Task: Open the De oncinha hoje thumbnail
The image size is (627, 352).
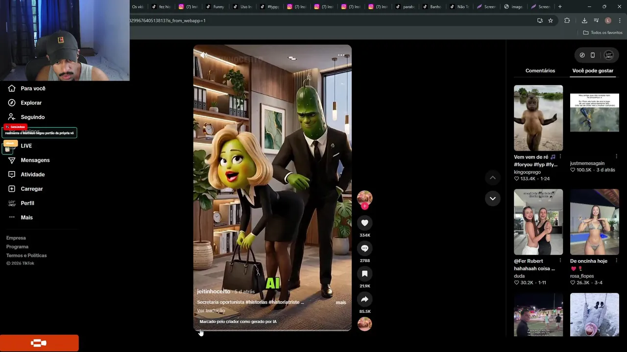Action: tap(595, 222)
